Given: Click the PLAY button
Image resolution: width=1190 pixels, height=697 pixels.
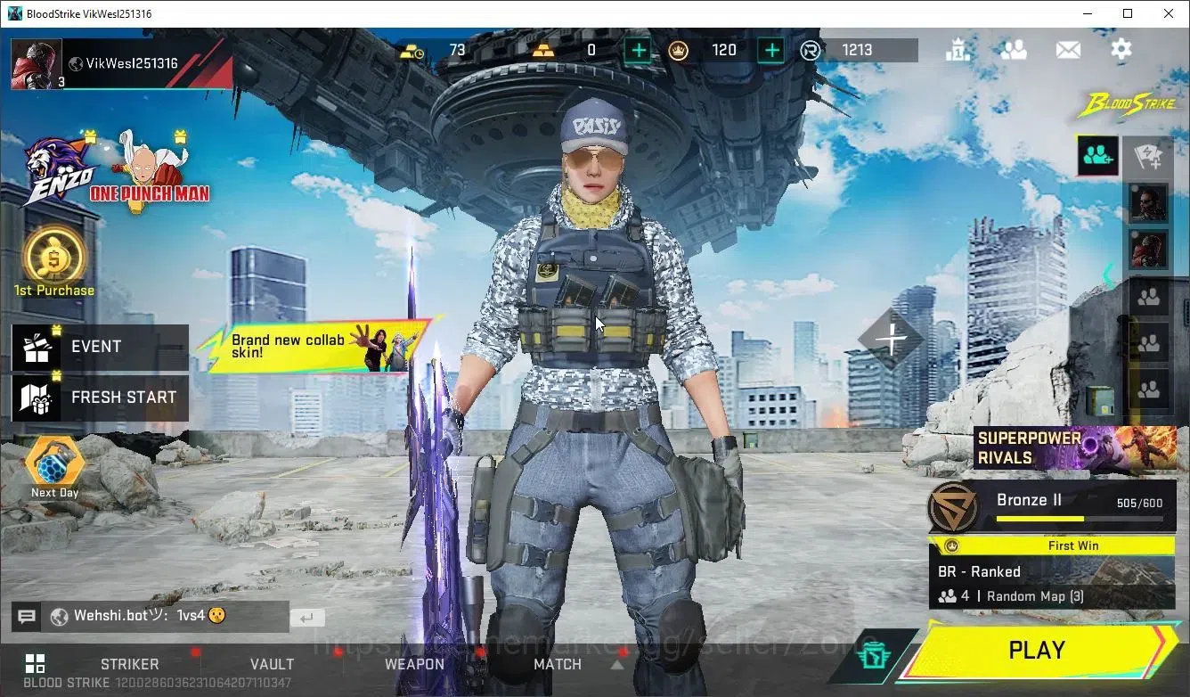Looking at the screenshot, I should [1038, 651].
